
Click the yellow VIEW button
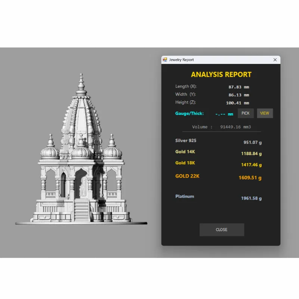(x=265, y=113)
